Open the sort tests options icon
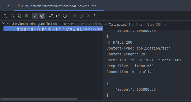The image size is (191, 102). point(51,16)
